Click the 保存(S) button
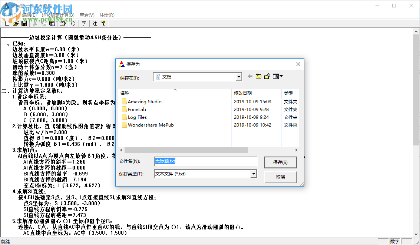 point(281,162)
